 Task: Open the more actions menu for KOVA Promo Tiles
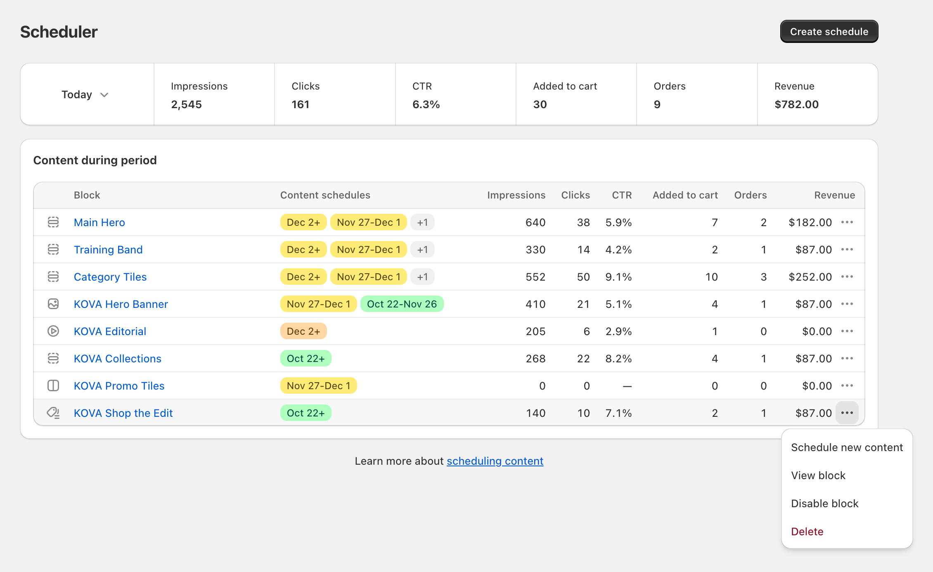(x=847, y=385)
